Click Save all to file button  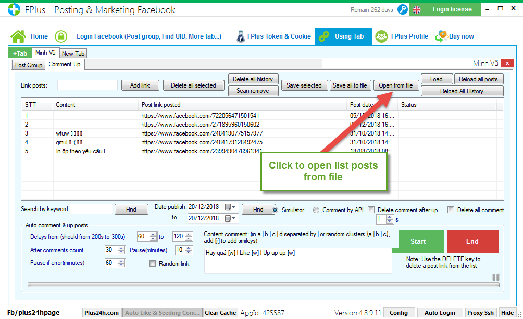click(x=350, y=85)
